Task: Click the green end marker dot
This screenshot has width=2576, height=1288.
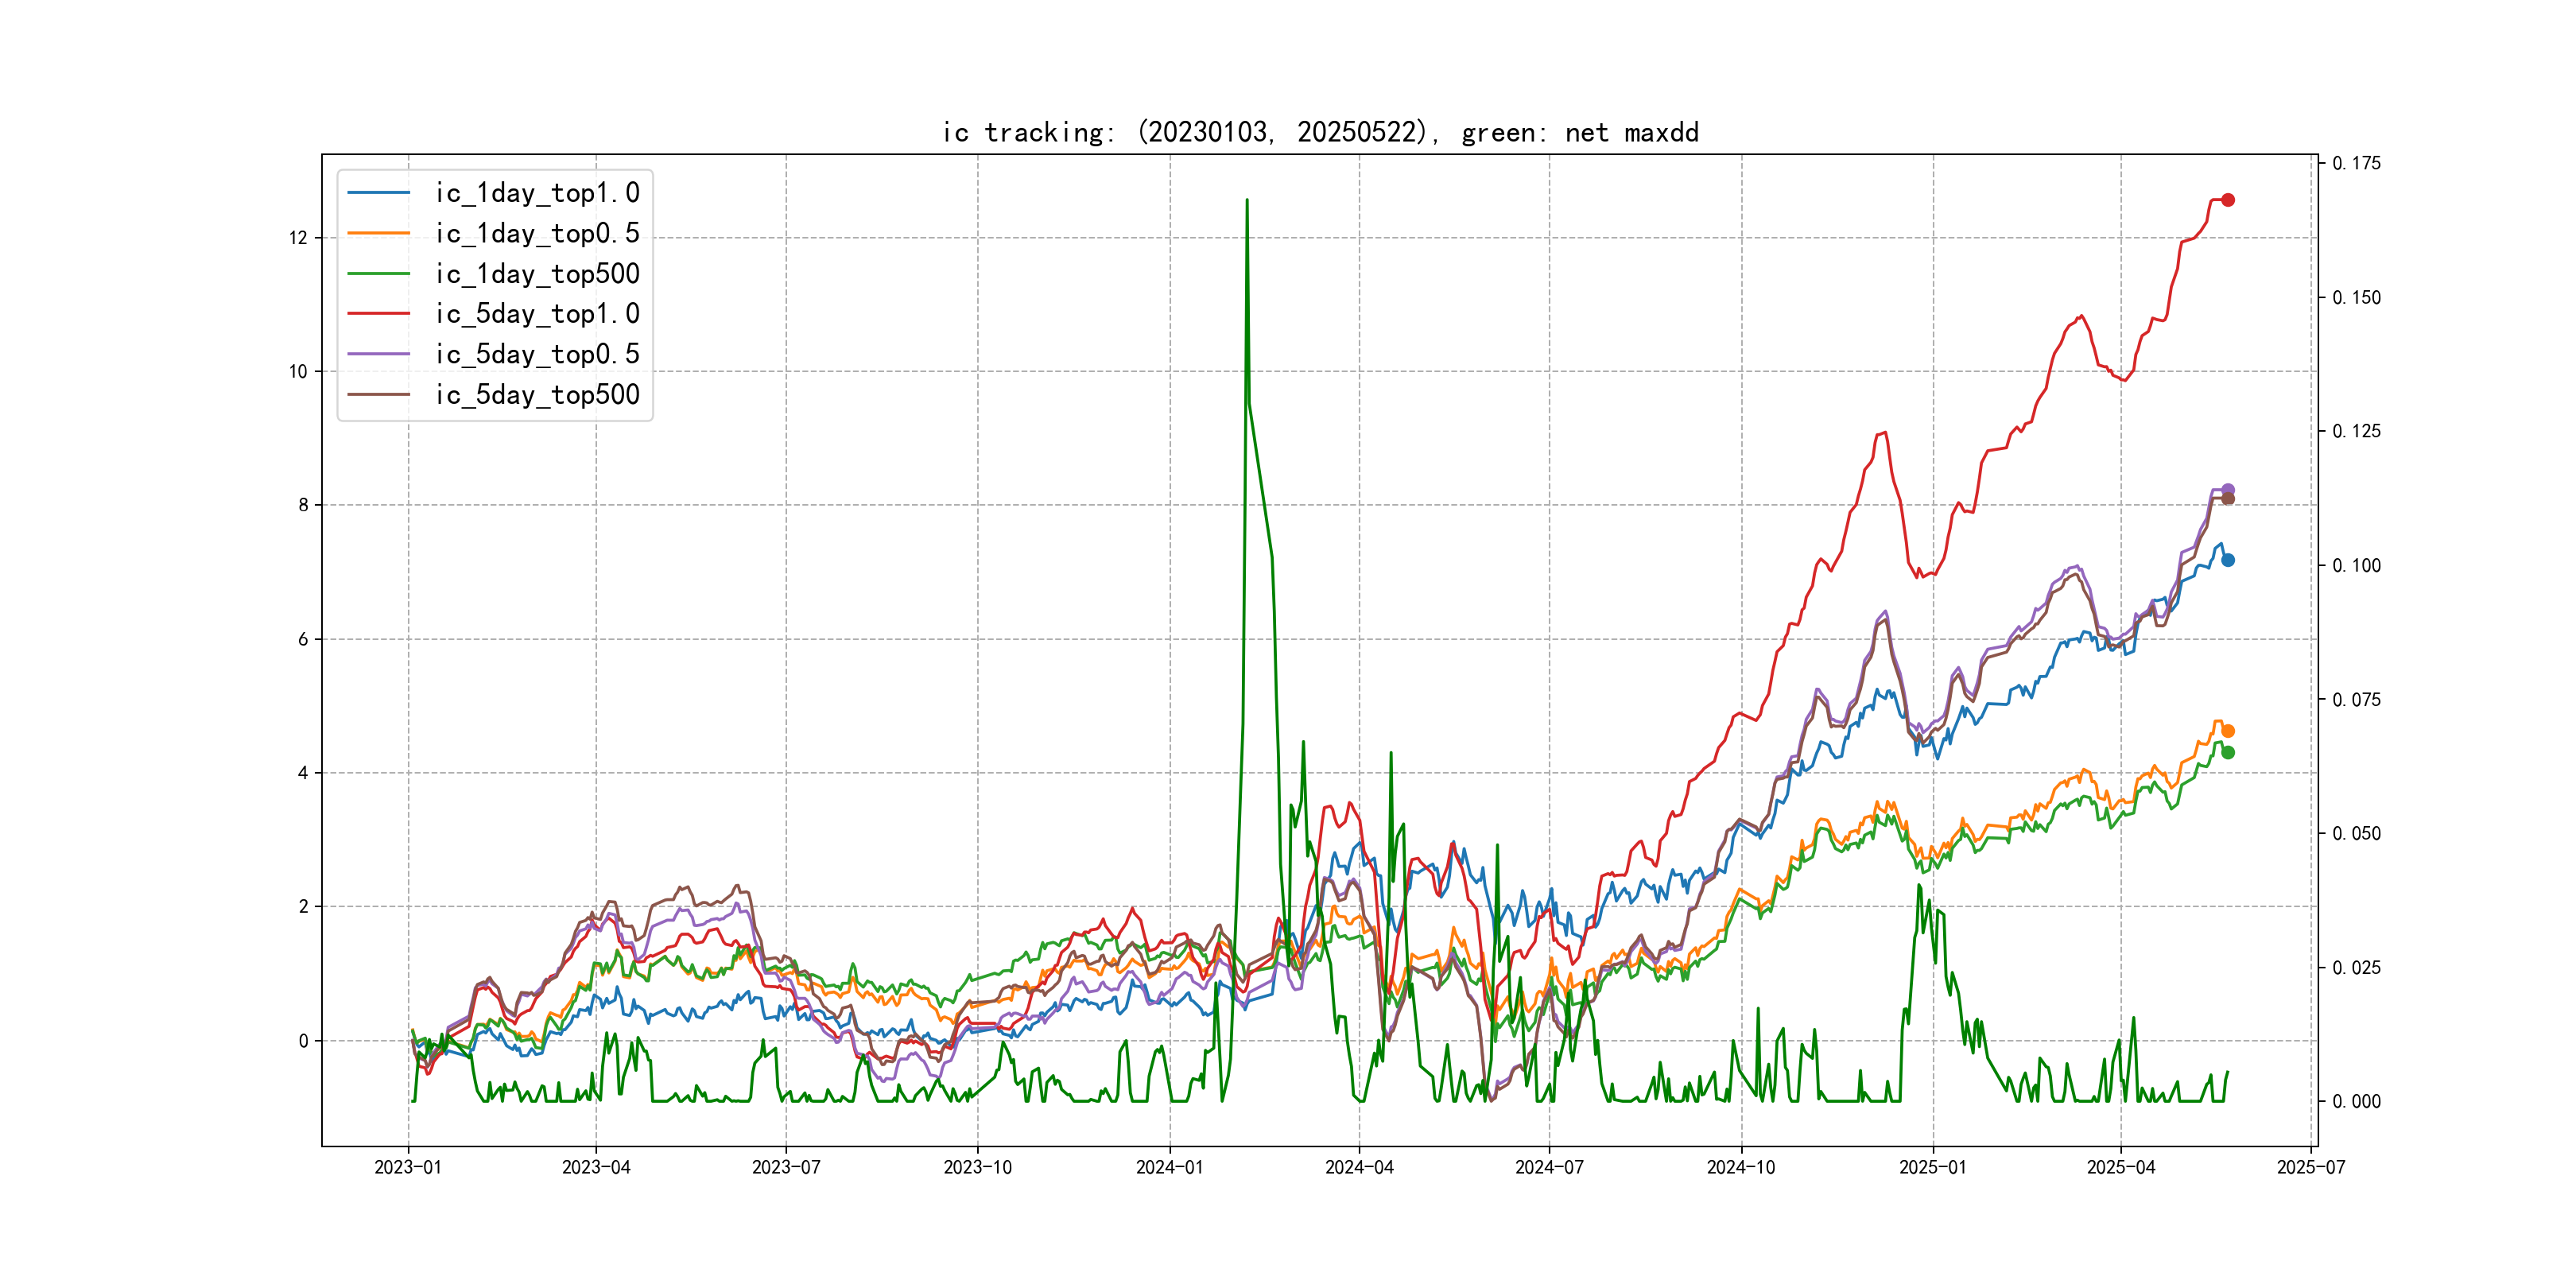Action: pyautogui.click(x=2228, y=753)
